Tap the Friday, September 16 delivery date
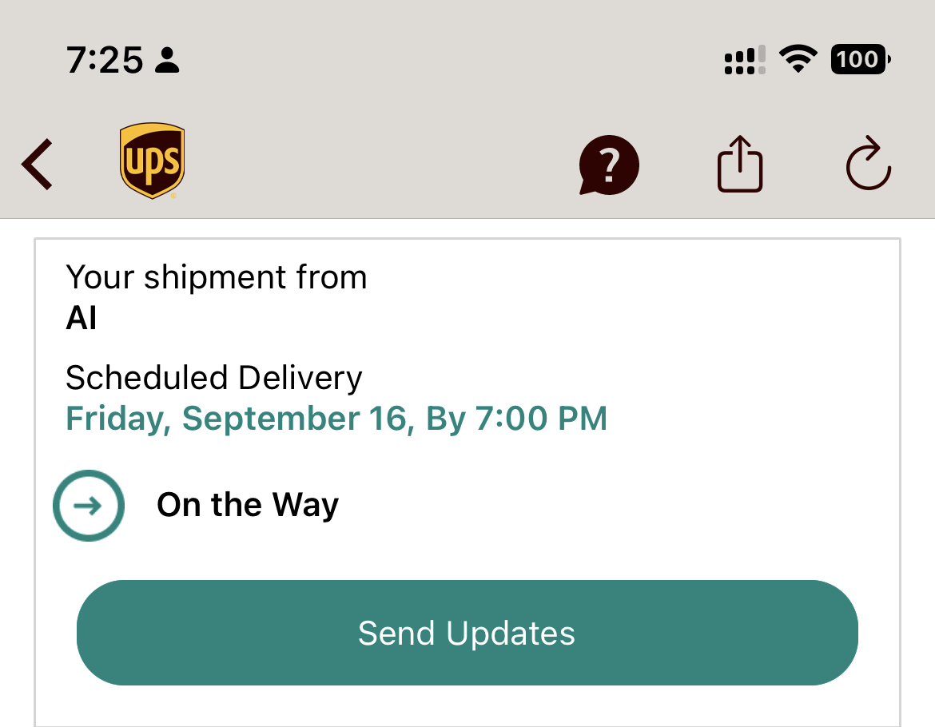Screen dimensions: 935x727 click(x=237, y=419)
